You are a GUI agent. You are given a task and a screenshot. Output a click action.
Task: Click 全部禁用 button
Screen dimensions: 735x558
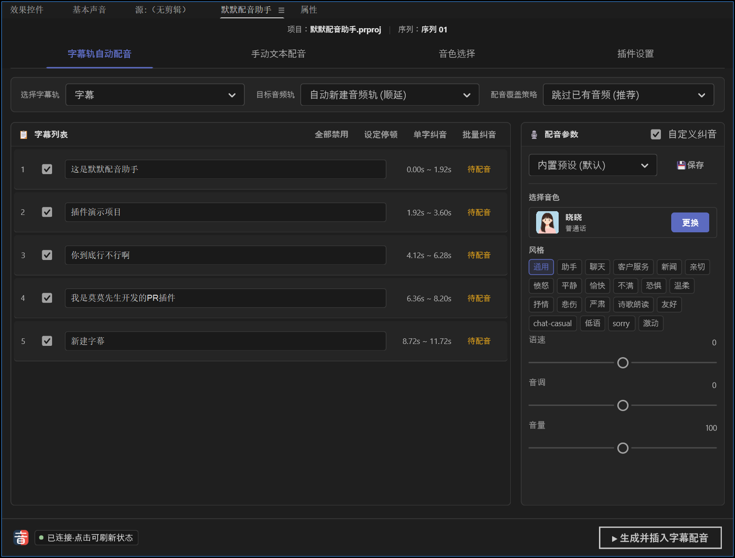click(x=332, y=135)
